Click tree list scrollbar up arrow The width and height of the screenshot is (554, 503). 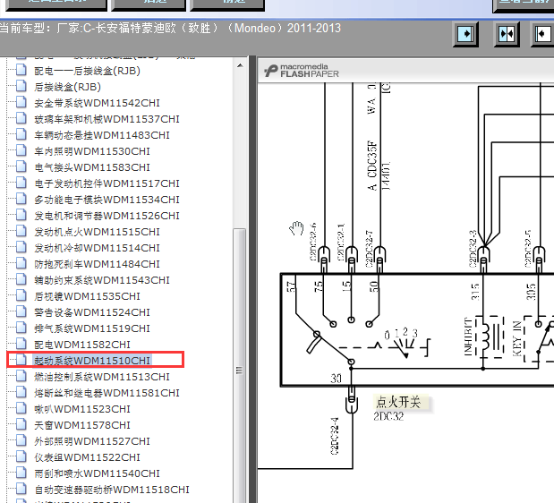pos(240,65)
